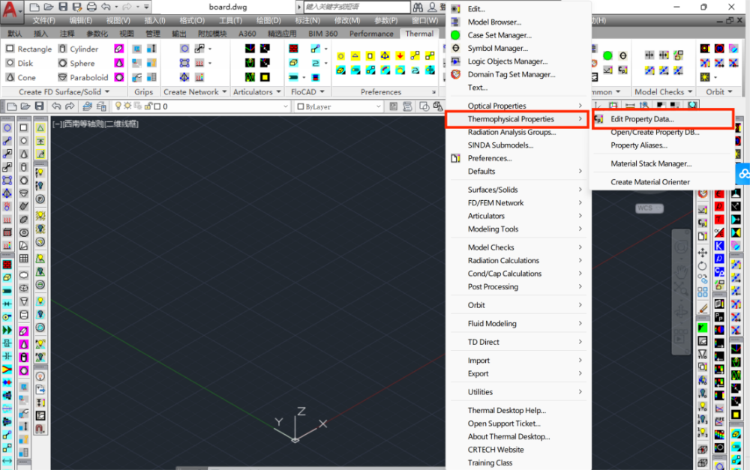Open the quick access toolbar customize arrow
The width and height of the screenshot is (750, 470).
[x=147, y=7]
